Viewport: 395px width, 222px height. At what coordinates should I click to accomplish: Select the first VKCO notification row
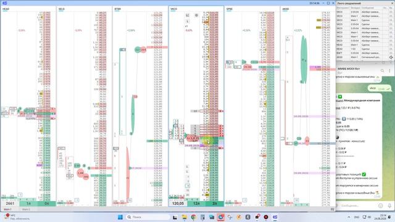pyautogui.click(x=365, y=12)
